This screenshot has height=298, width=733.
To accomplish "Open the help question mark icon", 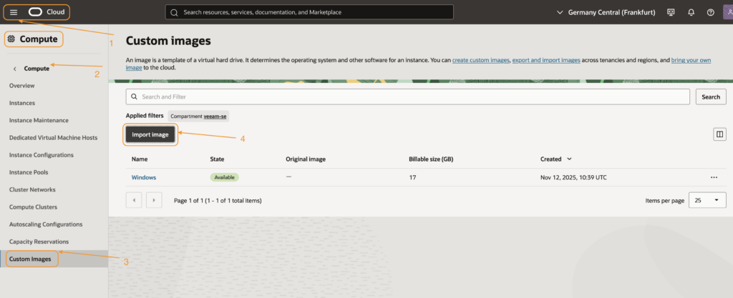I will pyautogui.click(x=710, y=12).
